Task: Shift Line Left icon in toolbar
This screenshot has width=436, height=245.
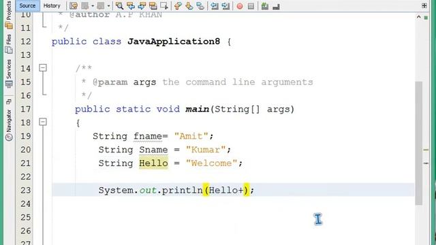Action: 215,6
